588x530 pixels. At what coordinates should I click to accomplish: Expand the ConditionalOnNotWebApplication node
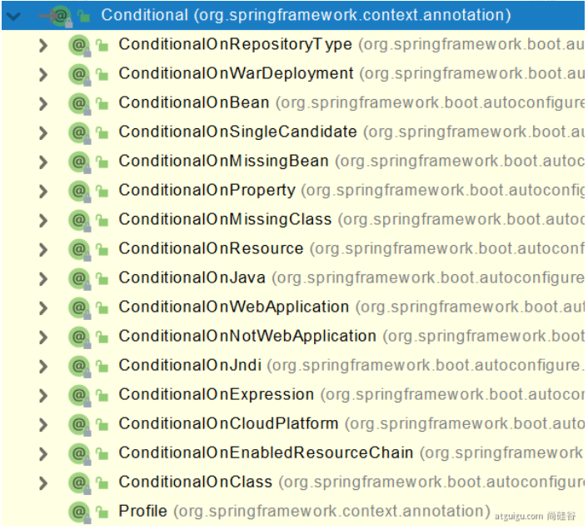43,337
